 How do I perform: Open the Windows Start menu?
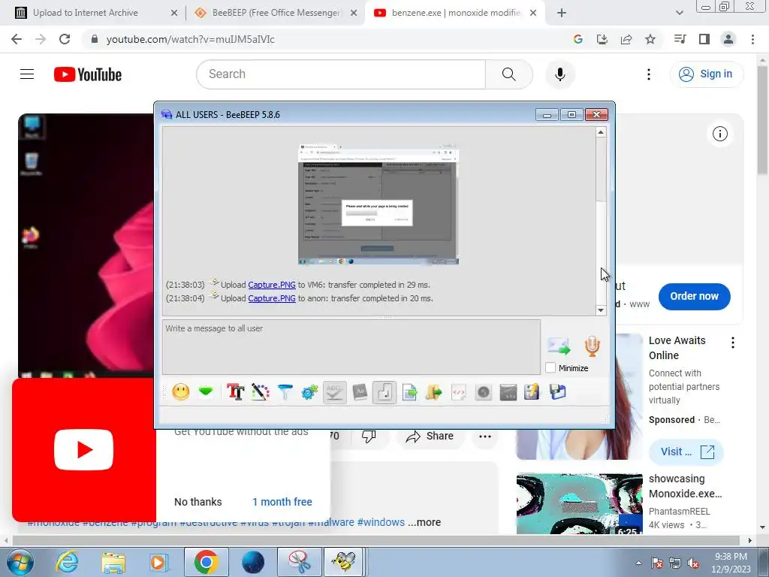(19, 562)
